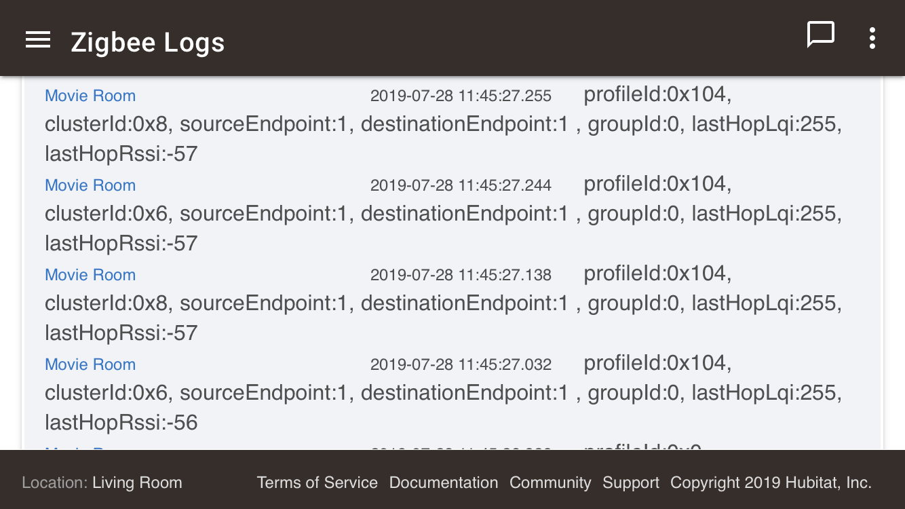
Task: Open Movie Room link for 11:45:27.138 entry
Action: [x=90, y=275]
